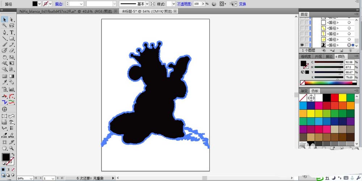362x181 pixels.
Task: Swap fill and stroke colors arrow
Action: [13, 154]
